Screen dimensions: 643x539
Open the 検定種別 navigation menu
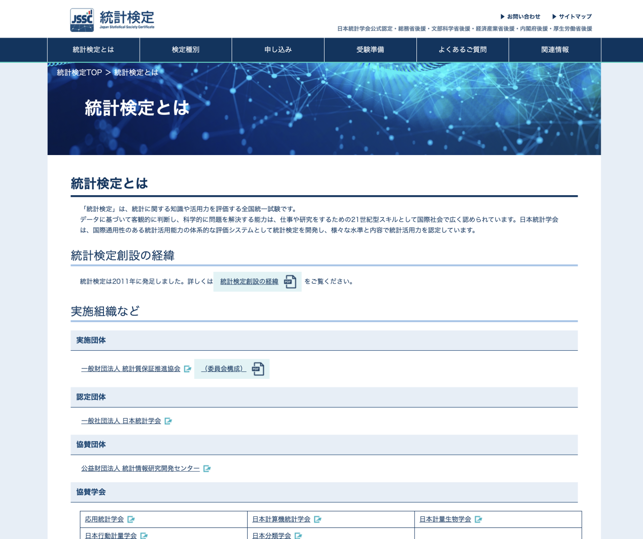pos(185,50)
